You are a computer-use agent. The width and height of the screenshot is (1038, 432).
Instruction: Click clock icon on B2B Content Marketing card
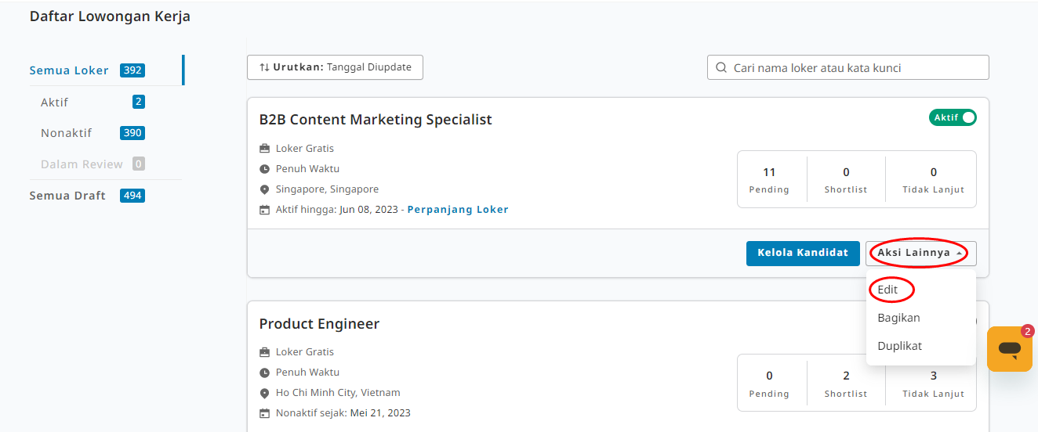click(264, 169)
